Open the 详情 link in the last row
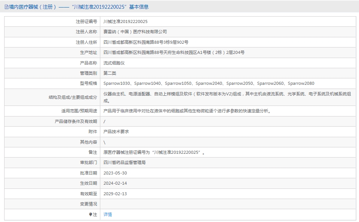This screenshot has width=359, height=222. [108, 214]
